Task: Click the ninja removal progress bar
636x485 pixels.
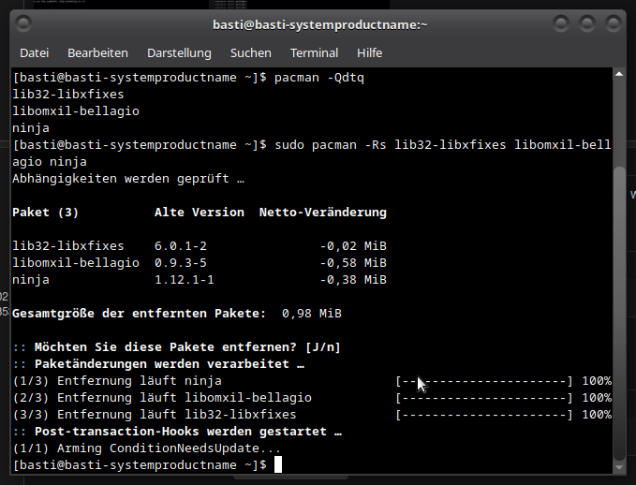Action: tap(484, 381)
